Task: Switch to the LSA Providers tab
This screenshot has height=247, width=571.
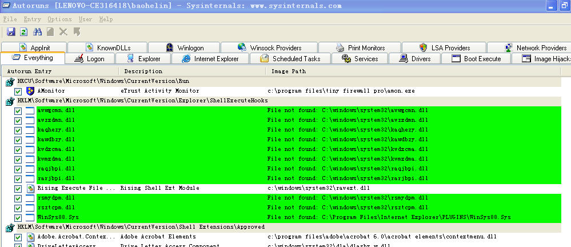Action: tap(444, 47)
